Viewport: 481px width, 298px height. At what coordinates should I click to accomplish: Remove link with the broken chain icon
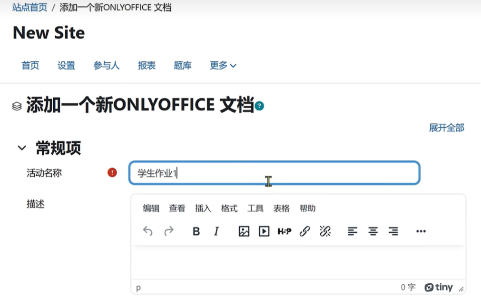click(325, 231)
